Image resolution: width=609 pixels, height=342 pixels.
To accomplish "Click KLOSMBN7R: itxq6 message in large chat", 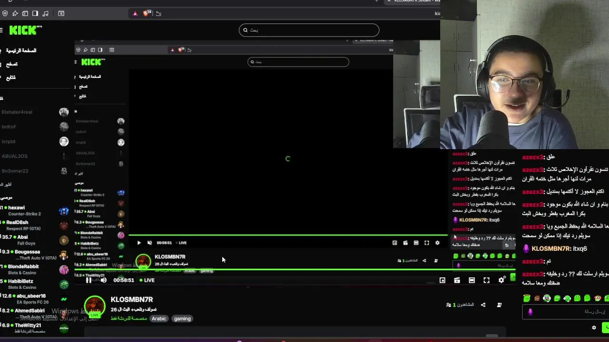I will (554, 248).
